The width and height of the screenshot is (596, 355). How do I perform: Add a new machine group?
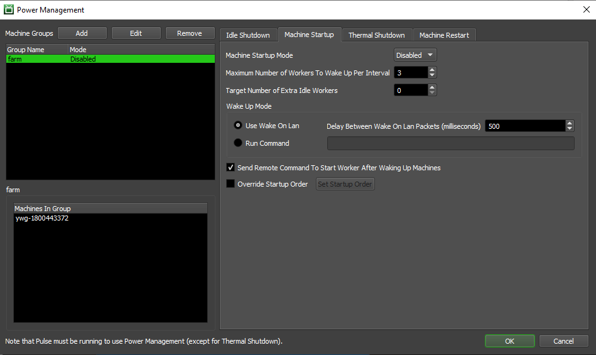[82, 33]
